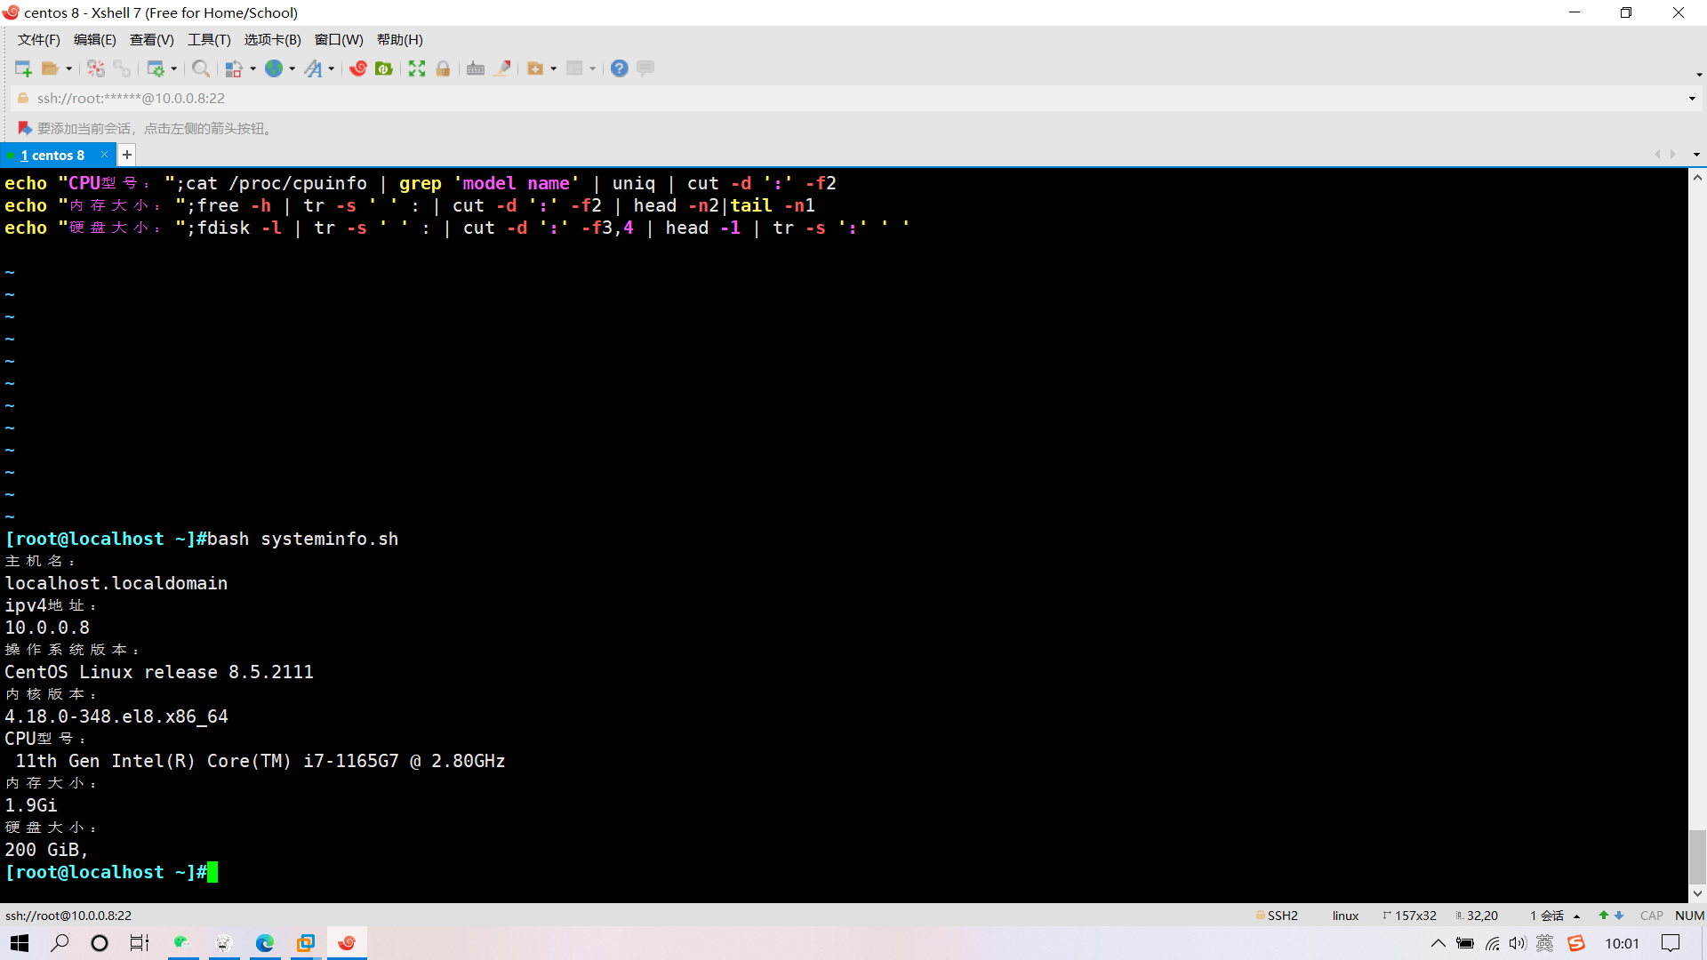Image resolution: width=1707 pixels, height=960 pixels.
Task: Launch Xftp from the toolbar
Action: 384,68
